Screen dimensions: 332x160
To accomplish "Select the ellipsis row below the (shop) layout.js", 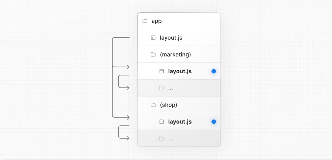I will [179, 138].
